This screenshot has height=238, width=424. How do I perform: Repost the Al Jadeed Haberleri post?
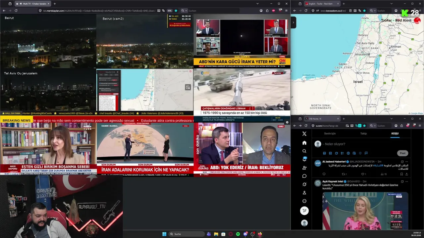tap(344, 174)
